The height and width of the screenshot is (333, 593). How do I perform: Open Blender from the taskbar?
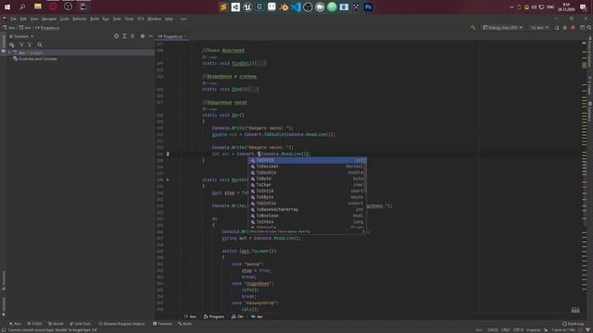(x=284, y=6)
